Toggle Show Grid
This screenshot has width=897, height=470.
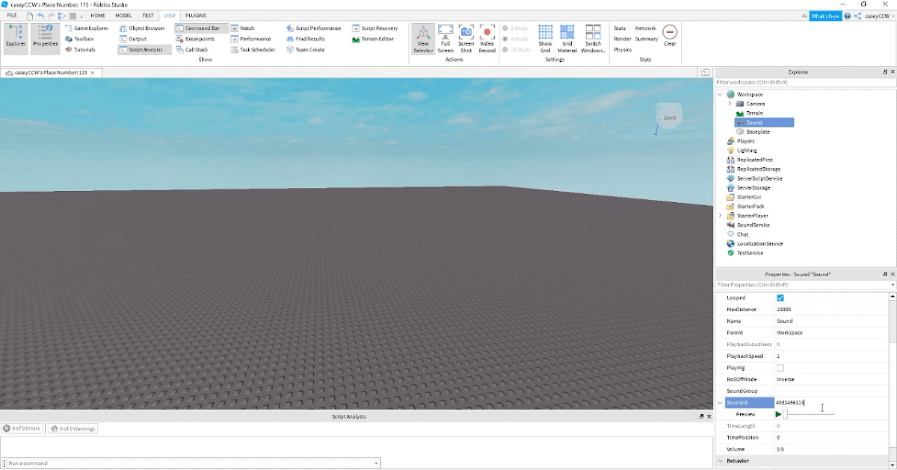coord(545,39)
